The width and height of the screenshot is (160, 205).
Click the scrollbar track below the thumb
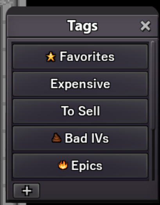(x=153, y=155)
